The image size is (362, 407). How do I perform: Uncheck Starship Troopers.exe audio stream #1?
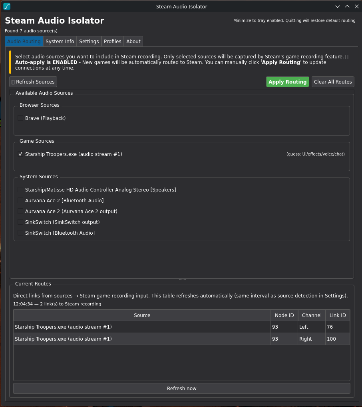20,154
